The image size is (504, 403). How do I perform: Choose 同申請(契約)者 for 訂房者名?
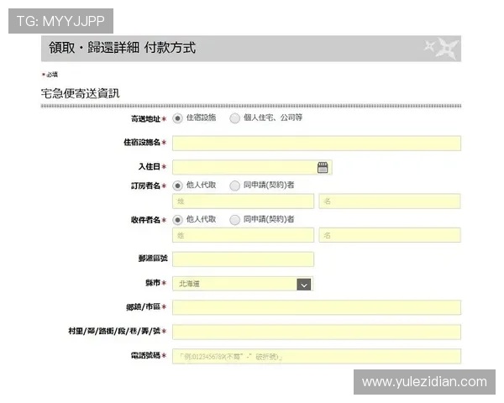(234, 186)
